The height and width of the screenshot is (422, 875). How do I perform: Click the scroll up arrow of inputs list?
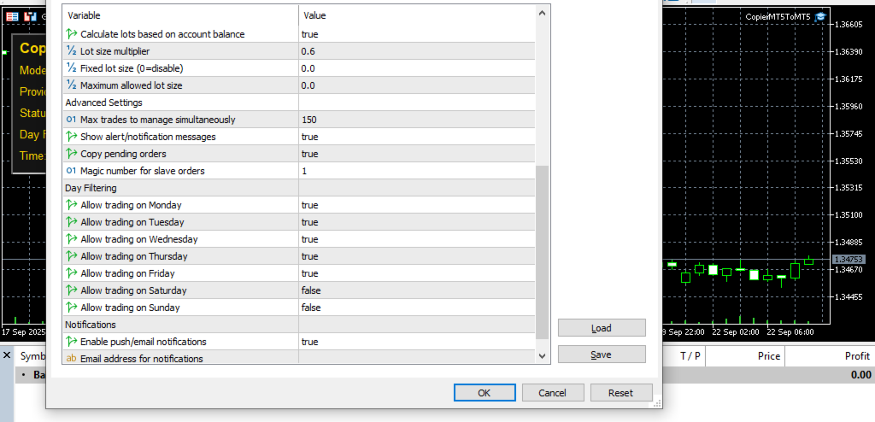542,12
